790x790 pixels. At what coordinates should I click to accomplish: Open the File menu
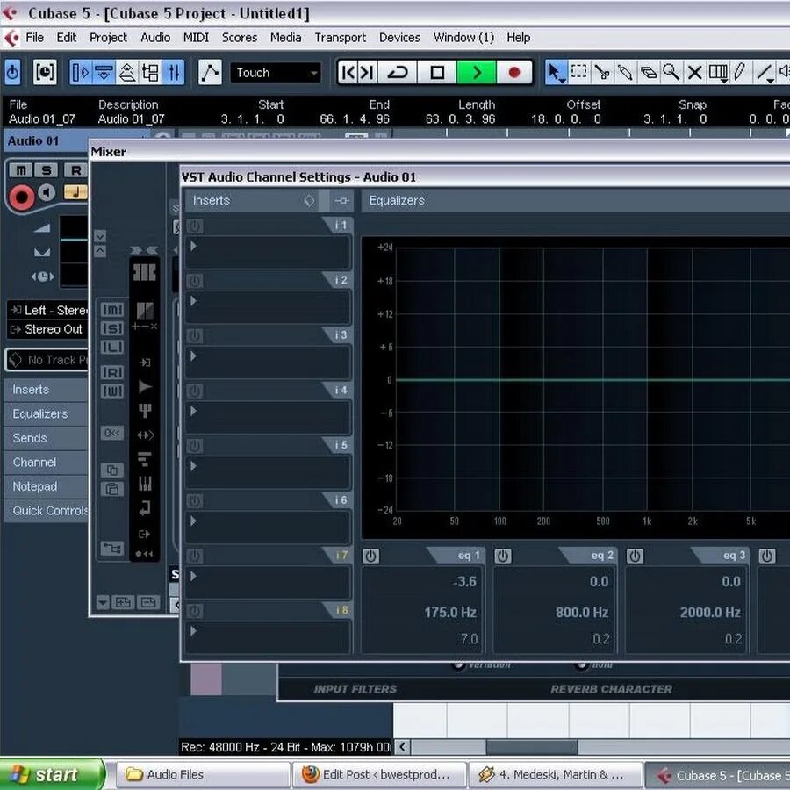pyautogui.click(x=34, y=38)
